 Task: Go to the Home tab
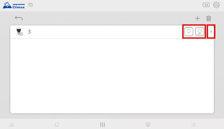pyautogui.click(x=12, y=125)
